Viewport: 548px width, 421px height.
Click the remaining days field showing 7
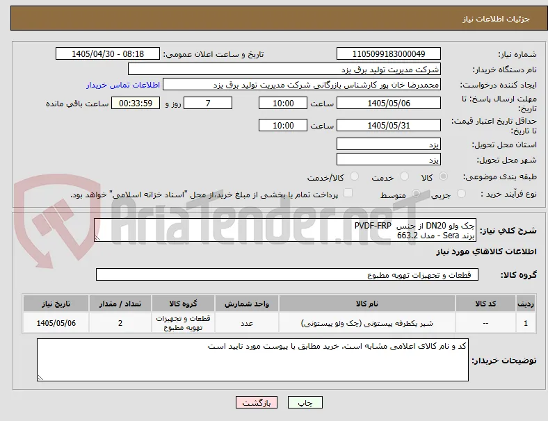[208, 103]
